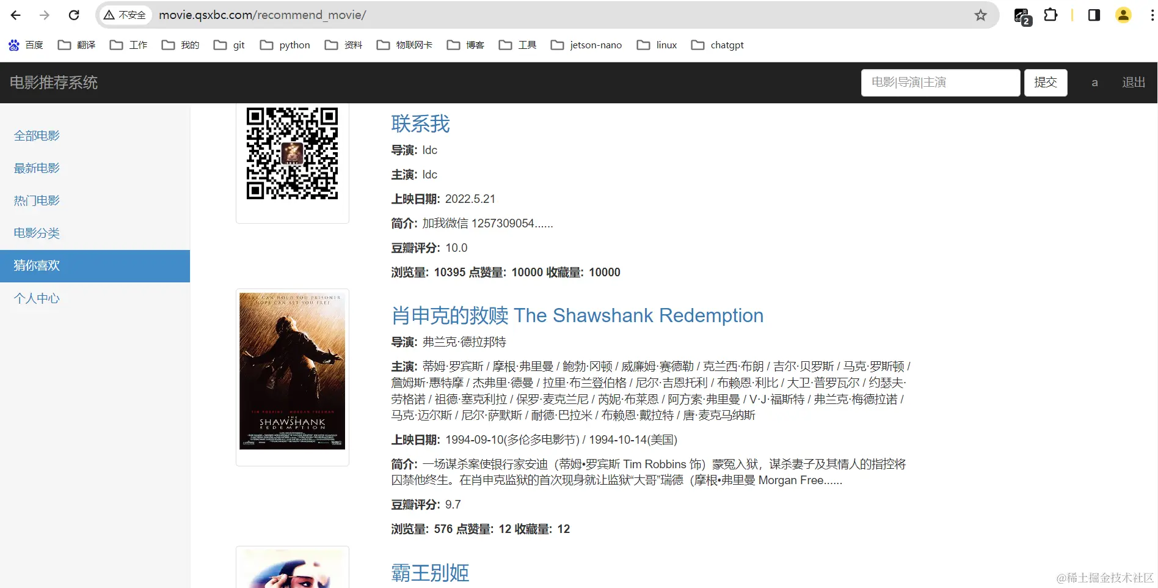Click the browser profile avatar
The height and width of the screenshot is (588, 1158).
[1123, 15]
